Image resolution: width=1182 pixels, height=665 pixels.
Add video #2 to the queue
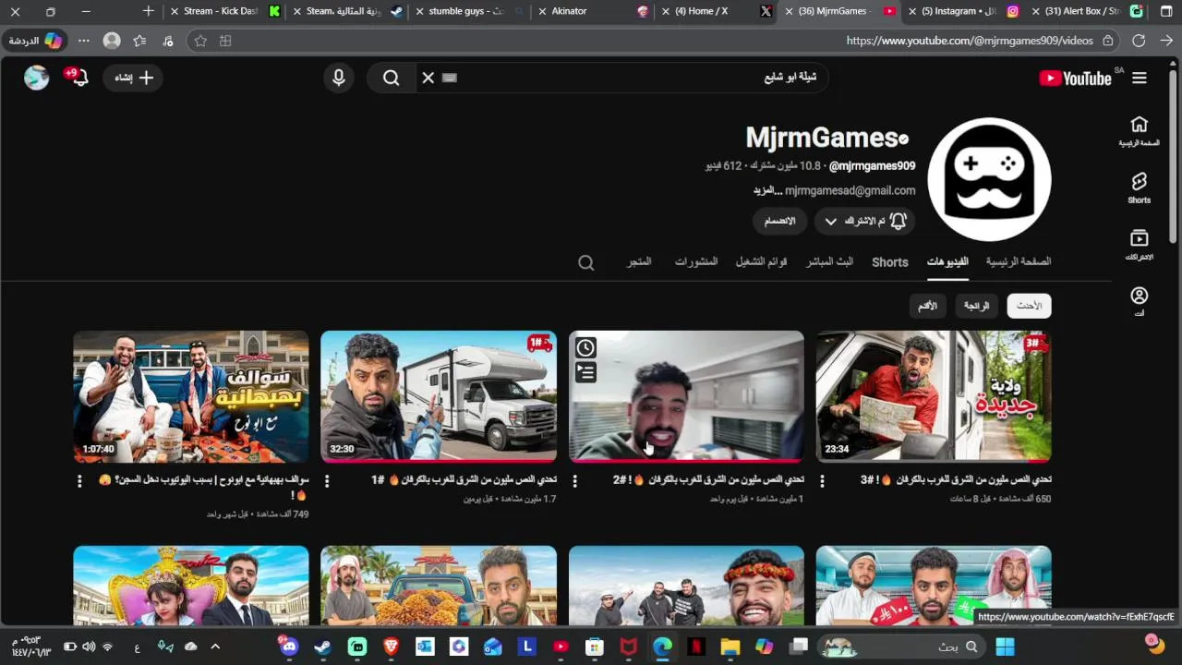(x=585, y=372)
